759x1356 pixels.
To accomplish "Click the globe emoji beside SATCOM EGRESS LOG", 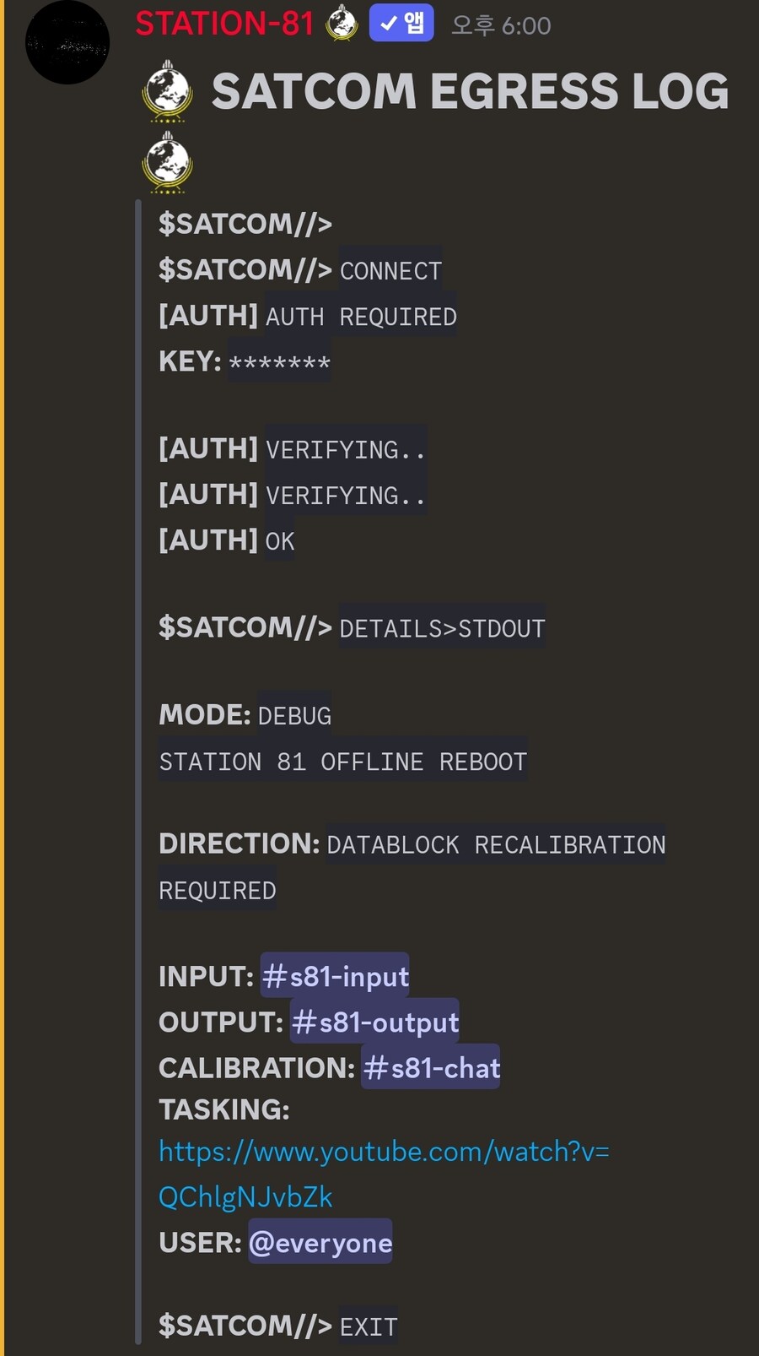I will (x=168, y=91).
